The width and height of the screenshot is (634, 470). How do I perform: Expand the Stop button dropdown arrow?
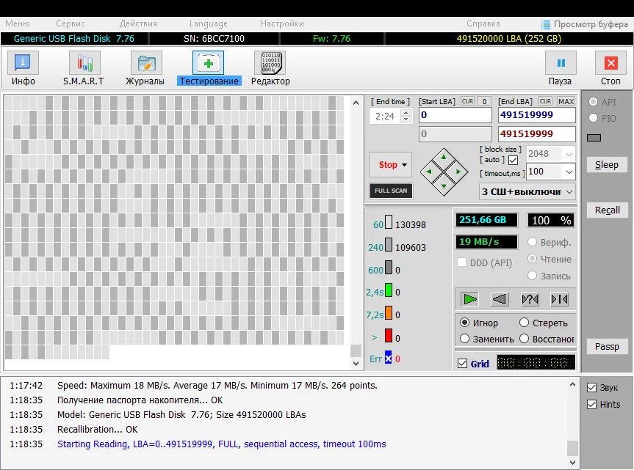point(404,165)
